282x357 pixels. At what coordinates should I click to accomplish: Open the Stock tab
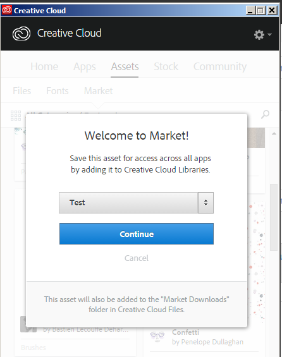166,66
